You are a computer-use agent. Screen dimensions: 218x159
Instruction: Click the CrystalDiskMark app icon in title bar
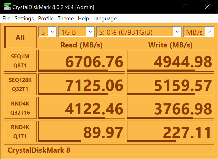[7, 7]
